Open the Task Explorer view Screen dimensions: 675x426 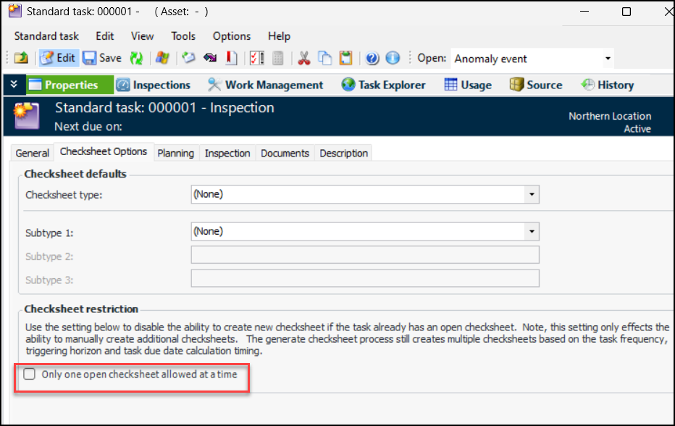click(x=384, y=85)
